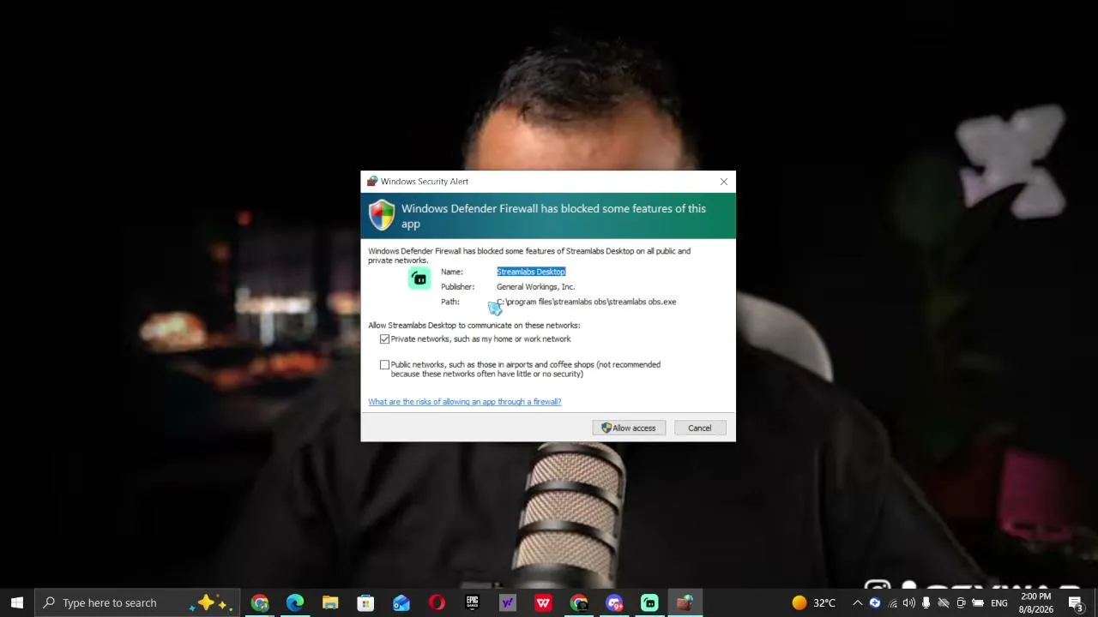Launch WPS Office from the taskbar
This screenshot has height=617, width=1098.
point(543,603)
